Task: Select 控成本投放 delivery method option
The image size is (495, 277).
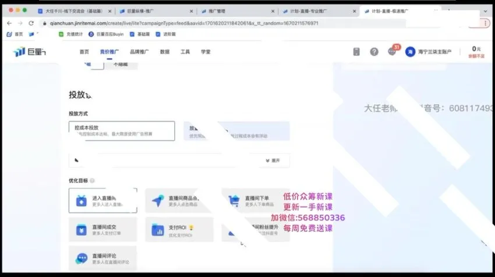Action: point(121,131)
